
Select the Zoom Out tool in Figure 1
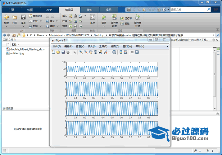coord(86,52)
